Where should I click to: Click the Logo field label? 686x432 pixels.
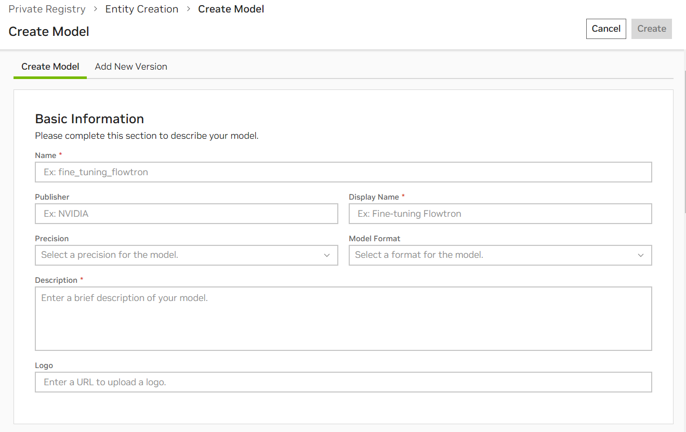(x=44, y=365)
